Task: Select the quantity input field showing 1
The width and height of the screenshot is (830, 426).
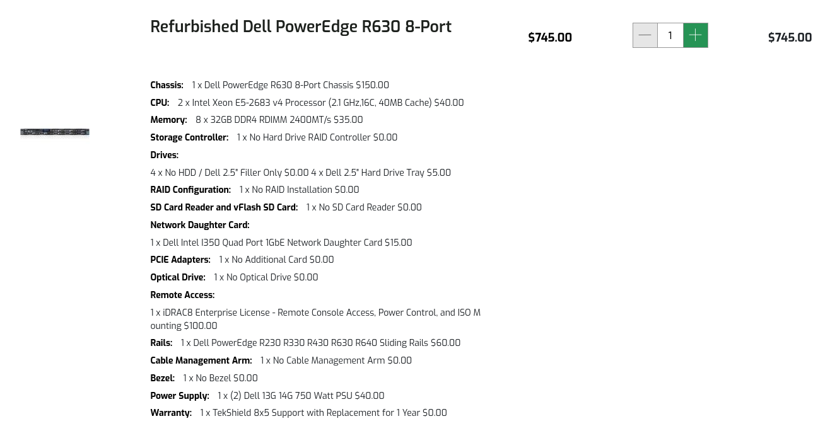Action: pyautogui.click(x=670, y=35)
